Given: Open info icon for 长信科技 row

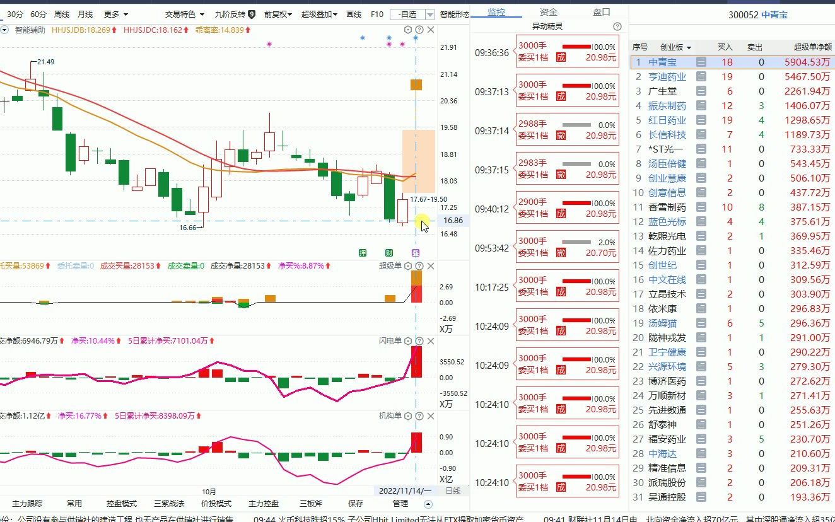Looking at the screenshot, I should tap(701, 134).
